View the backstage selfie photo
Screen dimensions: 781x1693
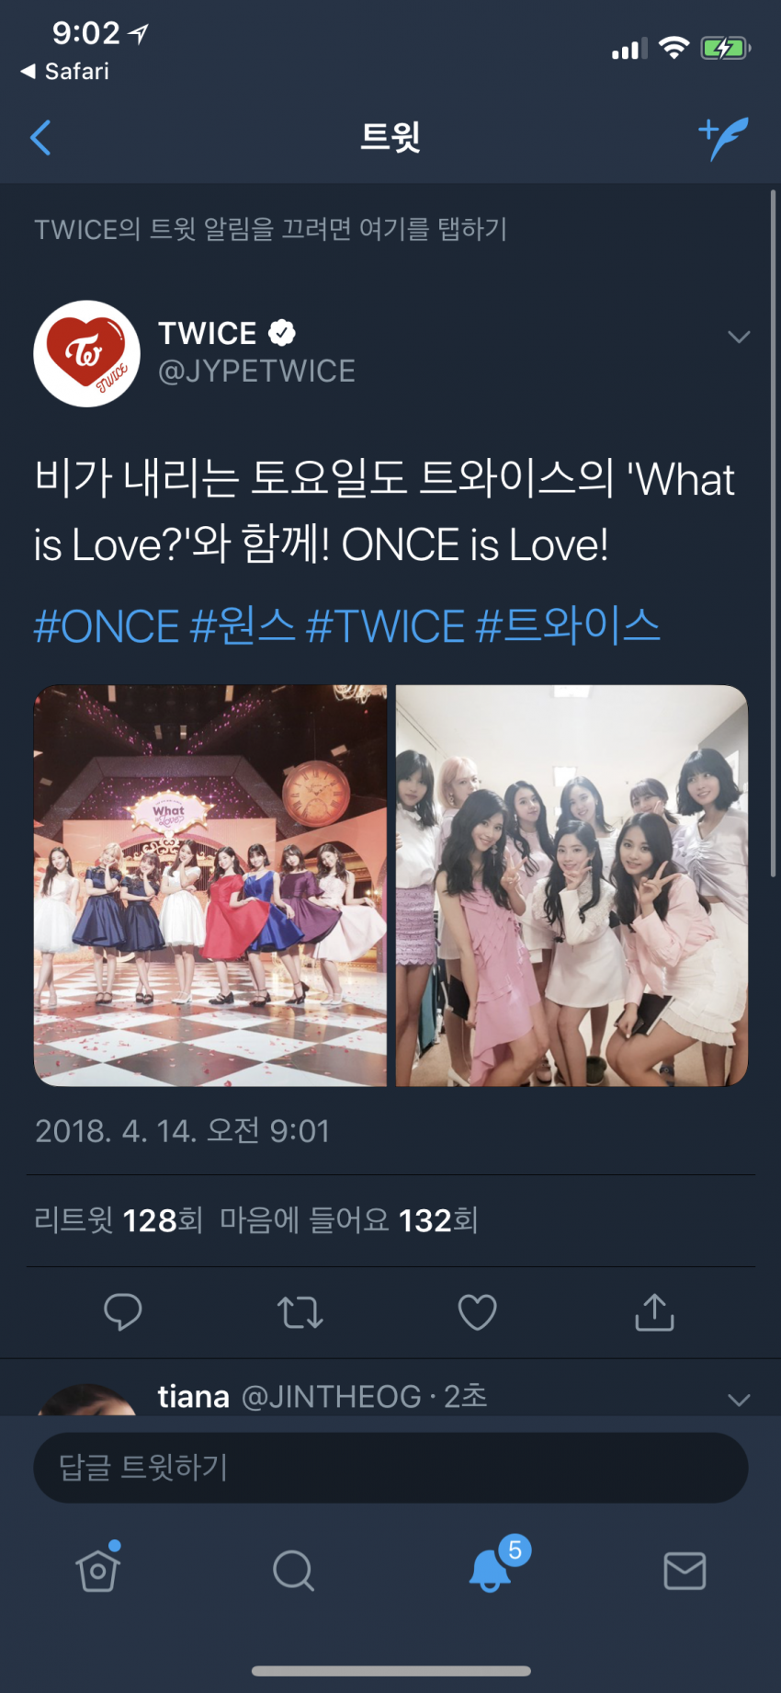[572, 886]
